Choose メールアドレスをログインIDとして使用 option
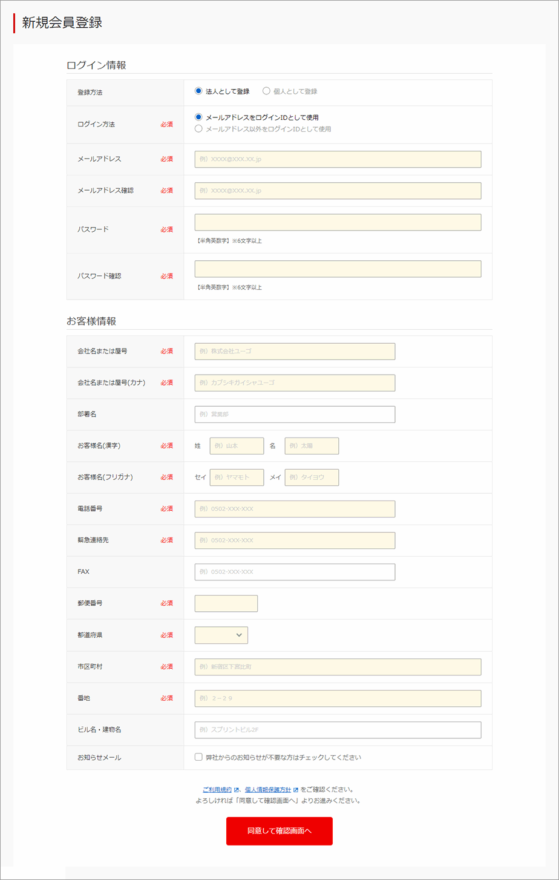Image resolution: width=559 pixels, height=880 pixels. [x=198, y=117]
